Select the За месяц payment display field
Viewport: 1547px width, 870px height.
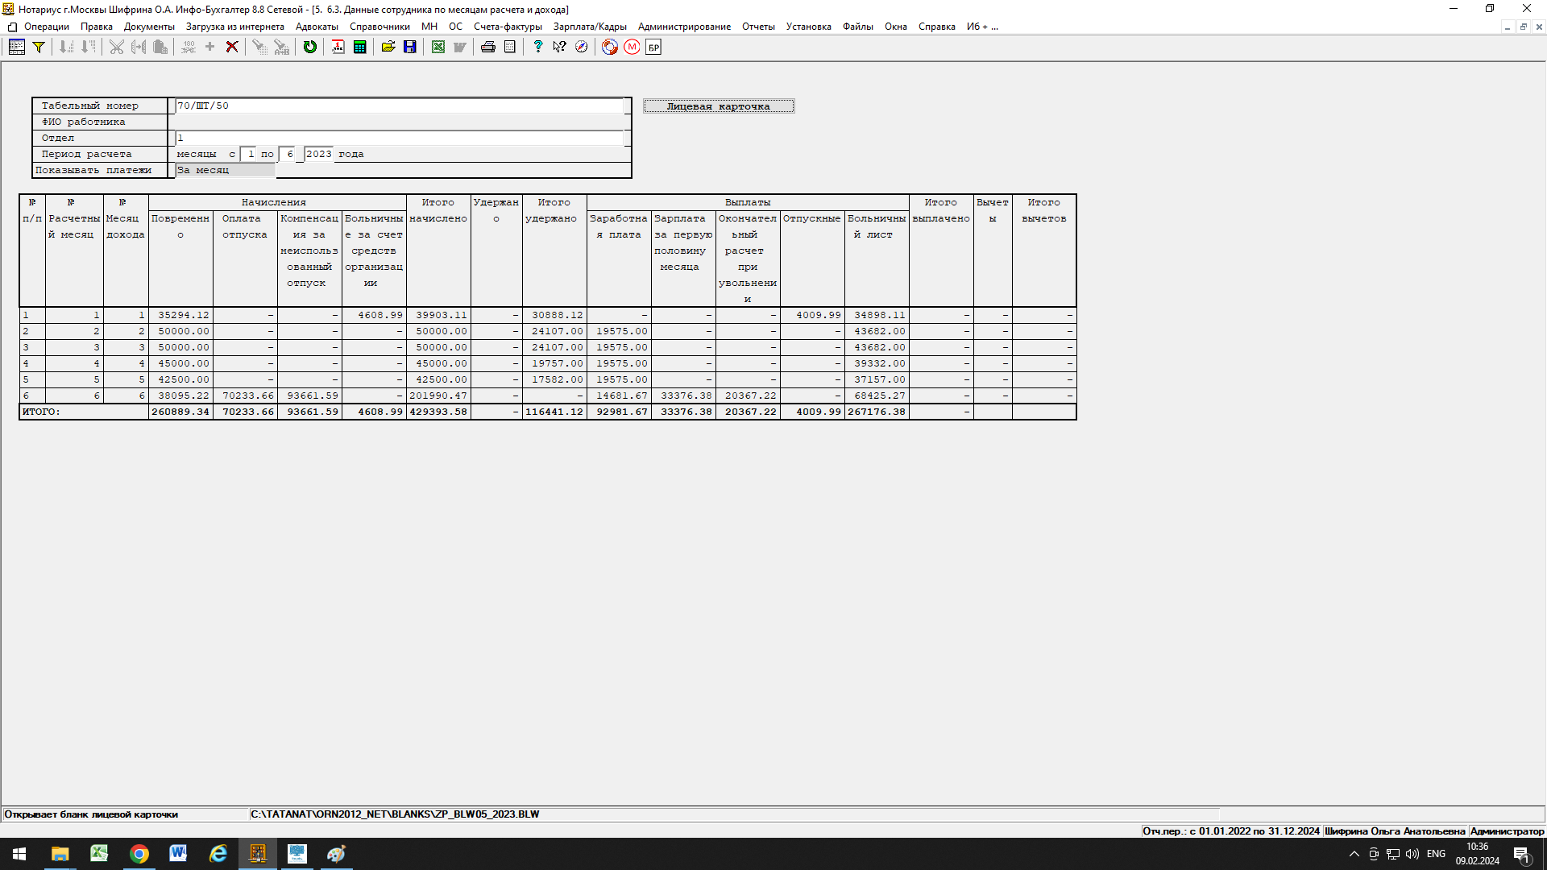coord(225,170)
